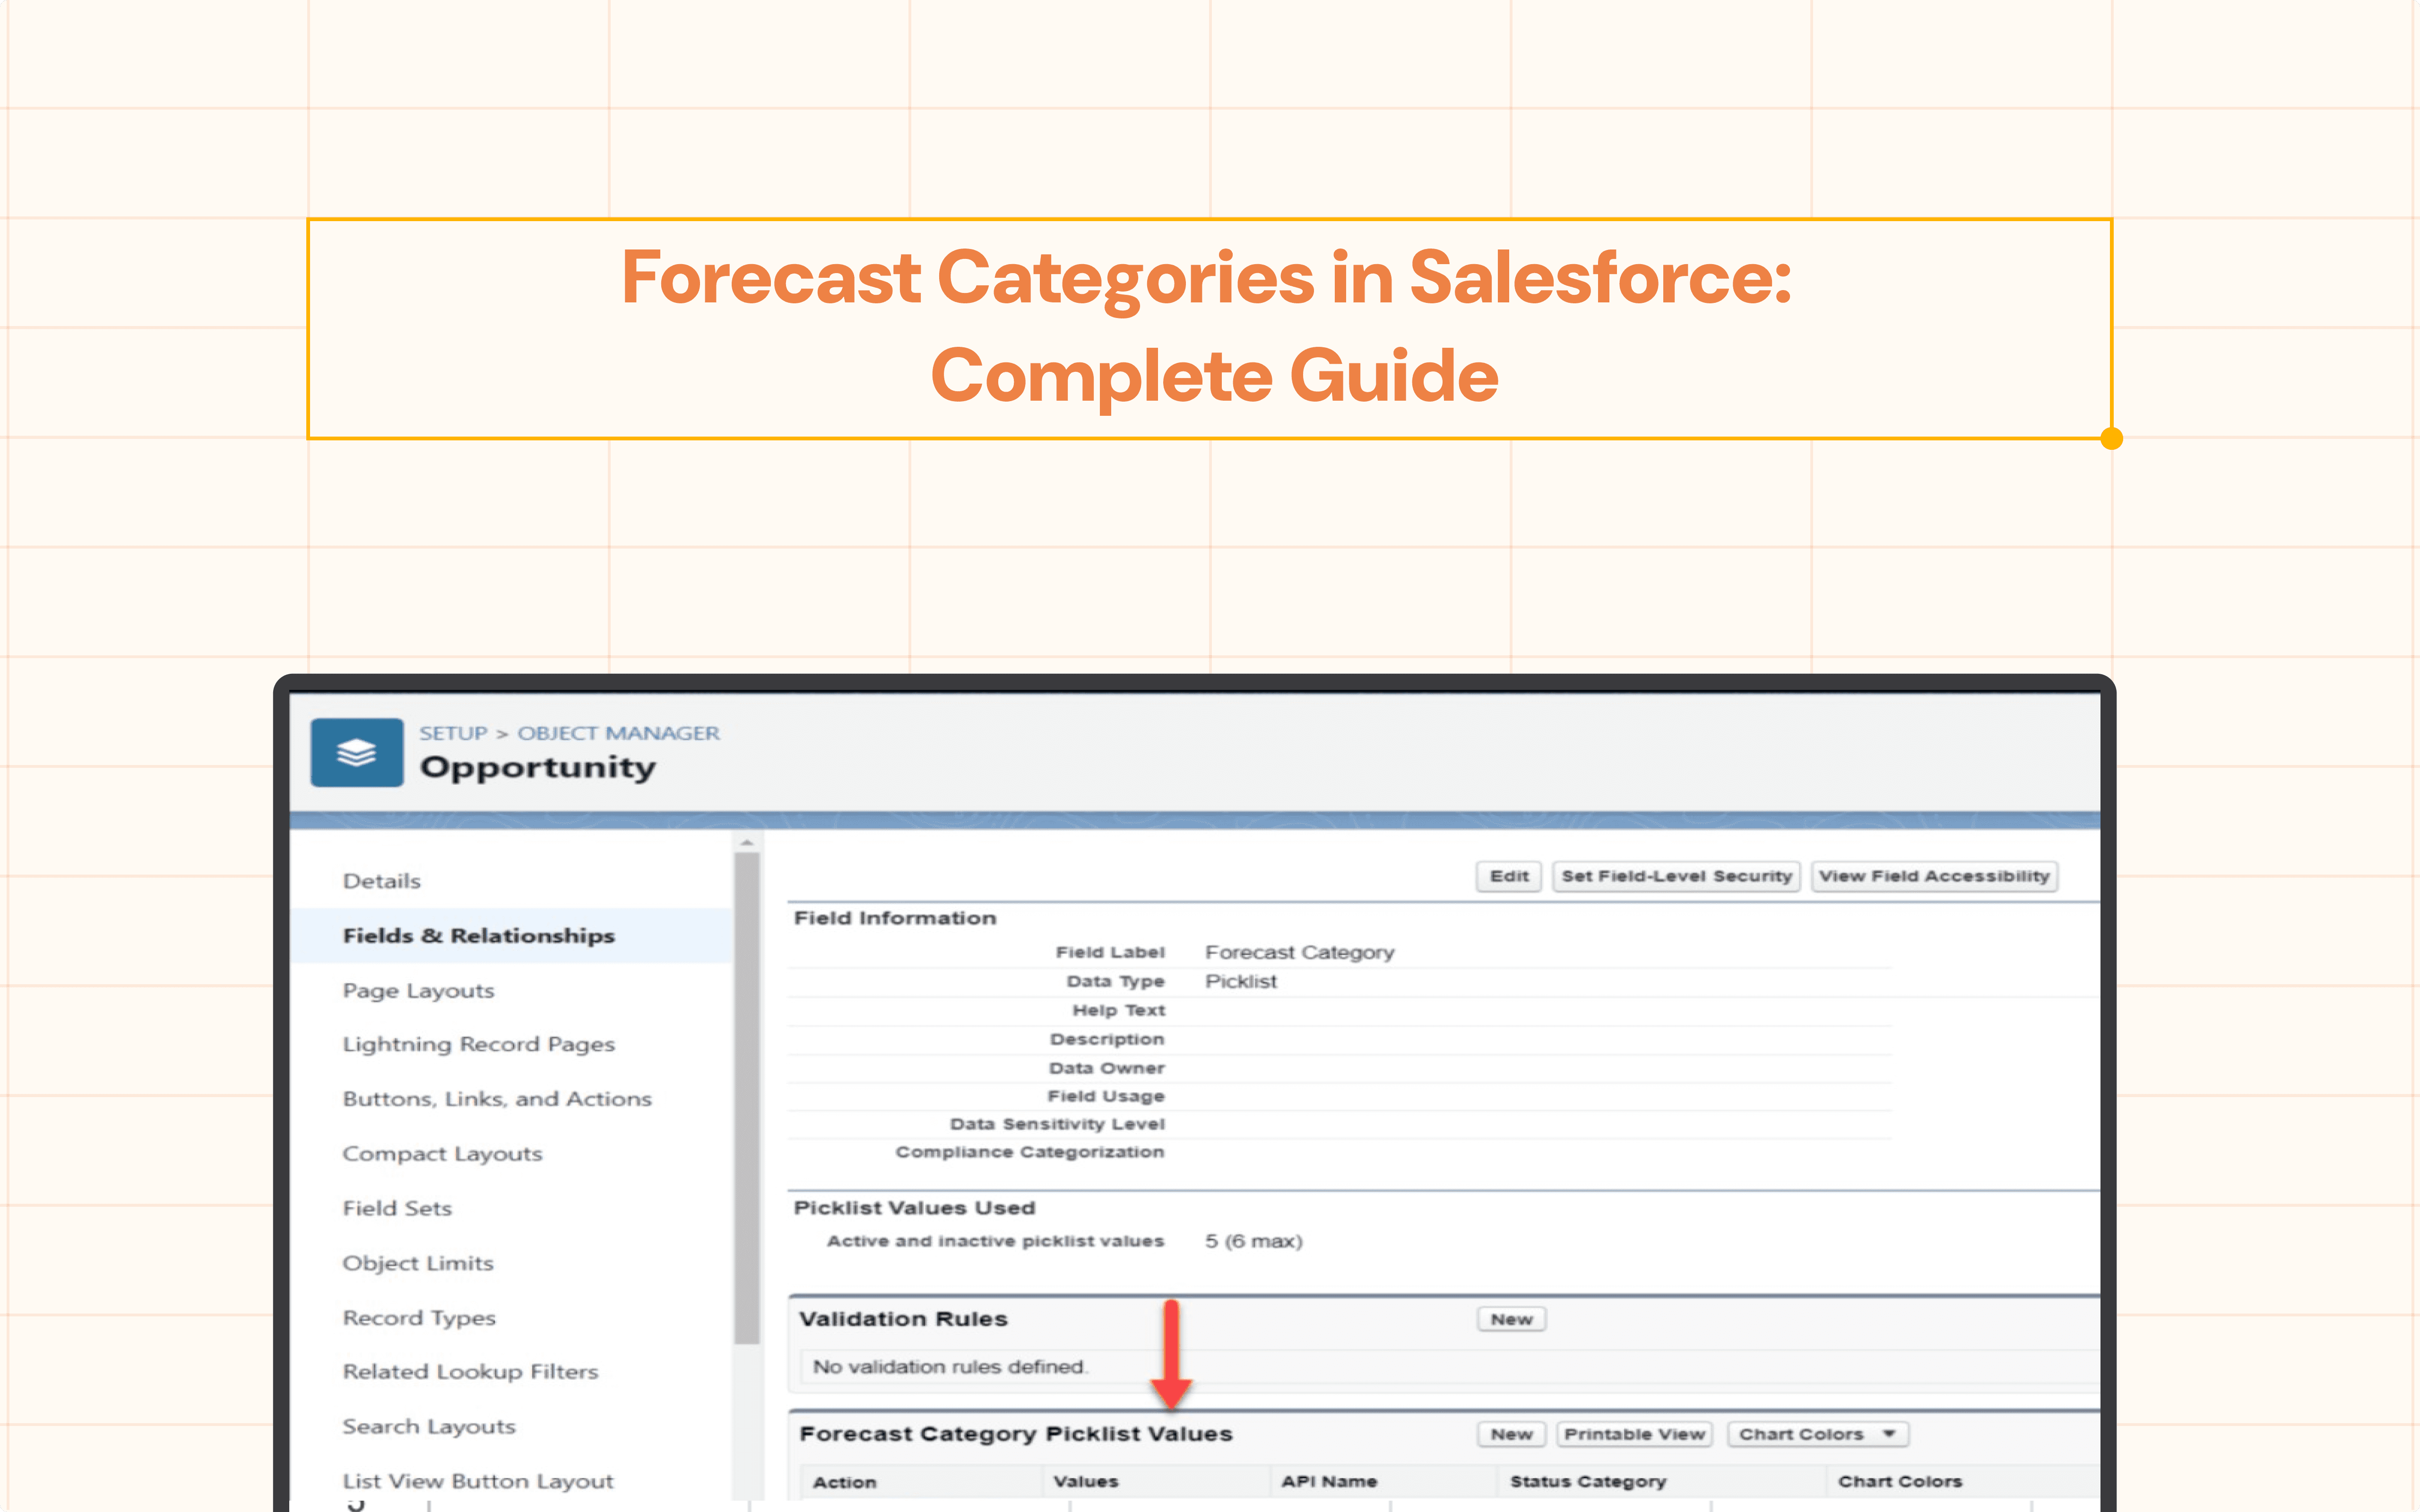Viewport: 2420px width, 1512px height.
Task: Click the 'No validation rules defined.' text
Action: point(950,1367)
